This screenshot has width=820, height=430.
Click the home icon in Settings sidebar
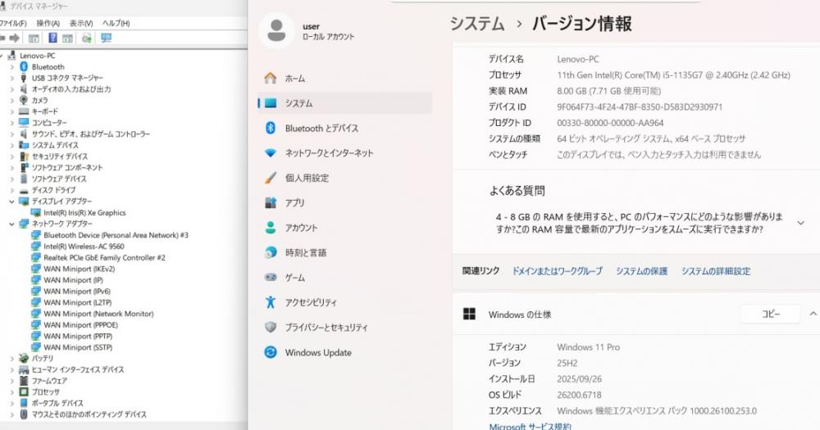[271, 78]
